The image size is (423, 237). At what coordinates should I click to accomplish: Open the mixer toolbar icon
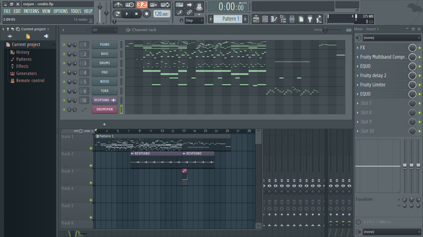click(292, 19)
